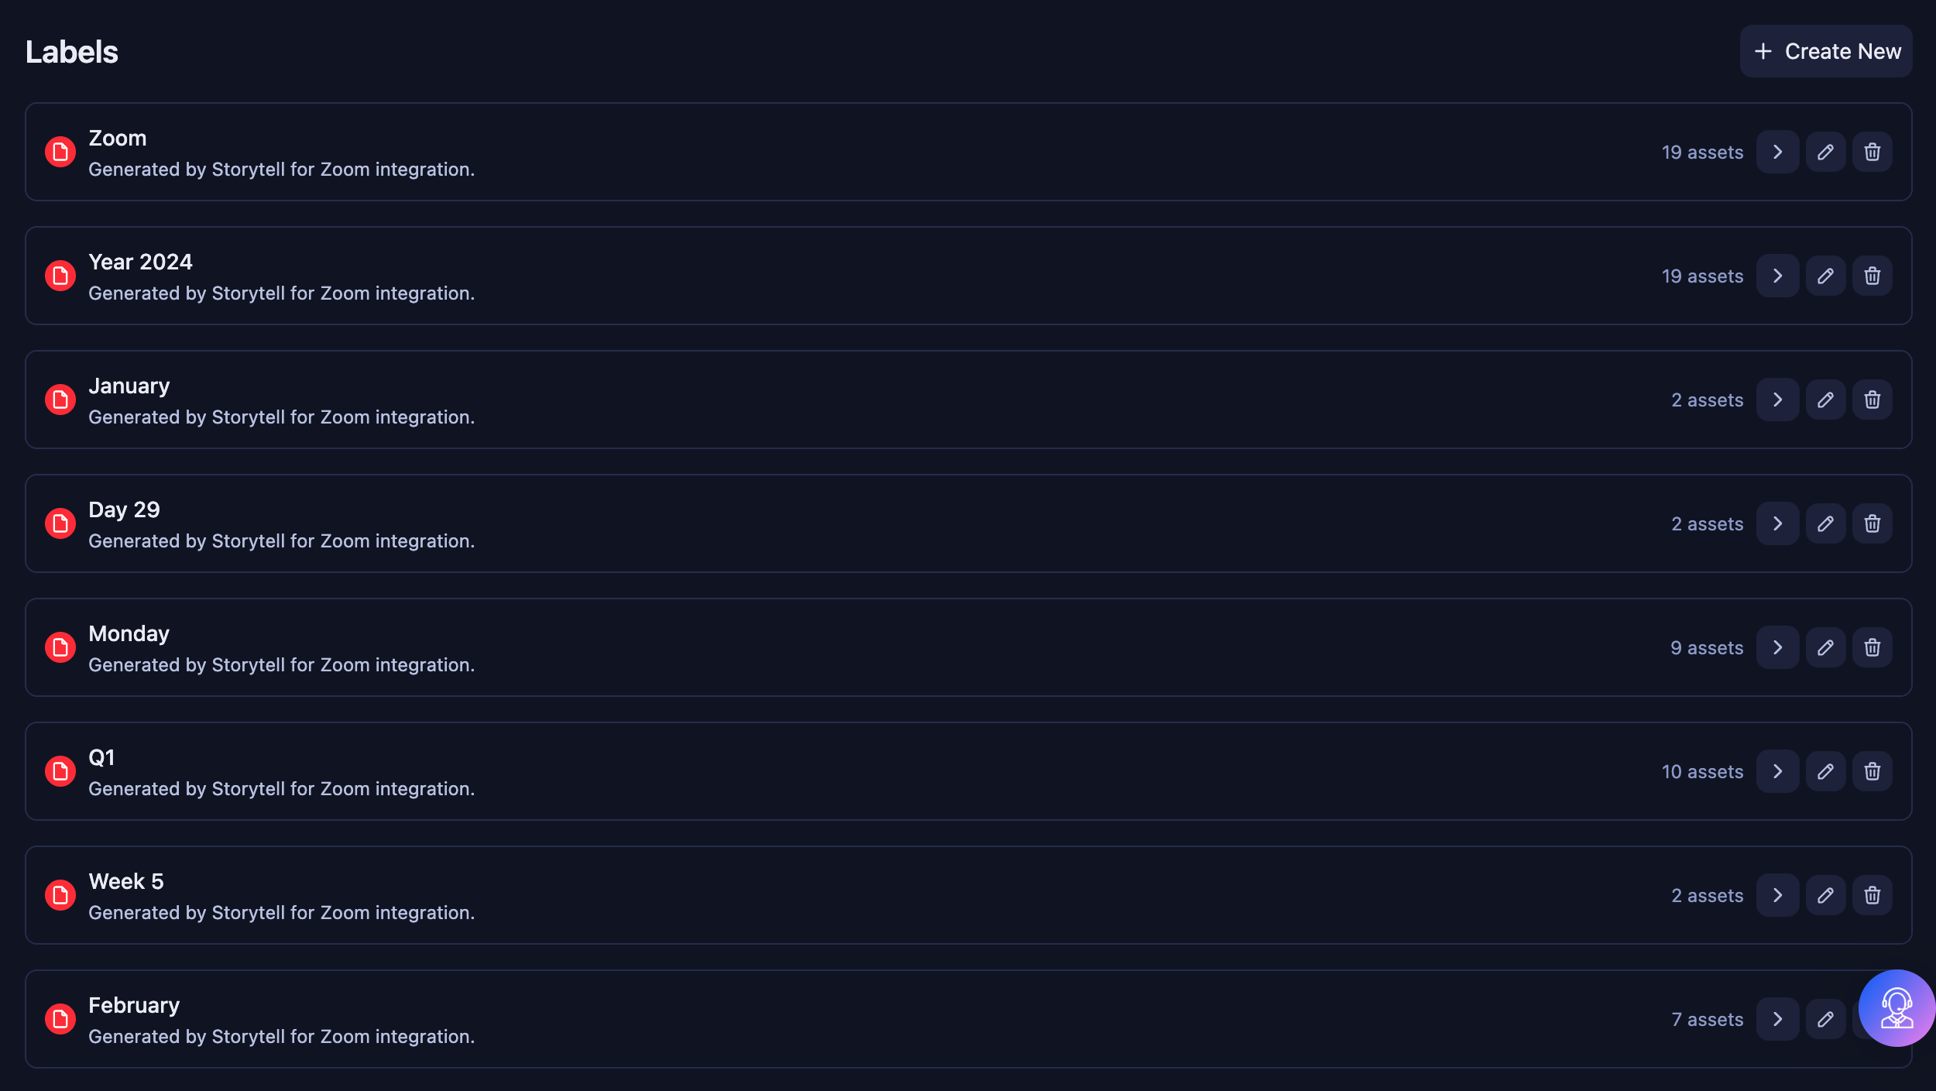The width and height of the screenshot is (1936, 1091).
Task: Delete the Week 5 label
Action: point(1872,895)
